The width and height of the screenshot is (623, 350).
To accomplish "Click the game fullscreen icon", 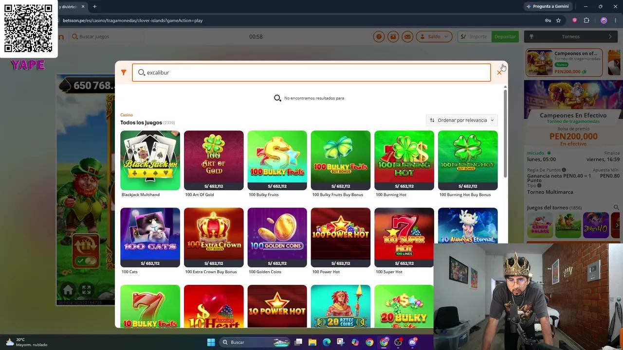I will point(86,290).
